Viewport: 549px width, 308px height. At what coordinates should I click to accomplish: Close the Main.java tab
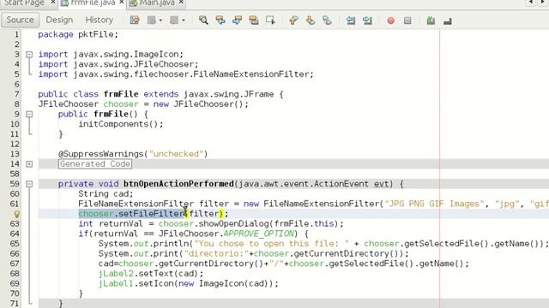181,3
